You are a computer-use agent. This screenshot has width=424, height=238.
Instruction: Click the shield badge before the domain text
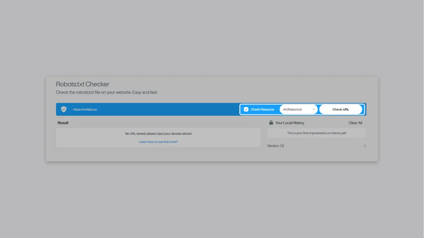pos(64,109)
